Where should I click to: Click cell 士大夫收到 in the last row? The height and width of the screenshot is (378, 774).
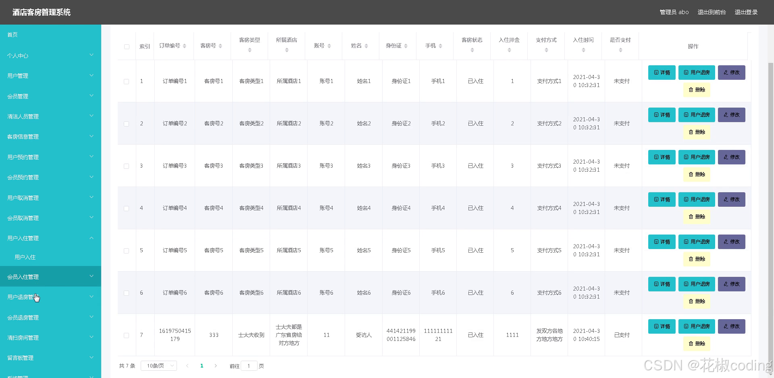pyautogui.click(x=251, y=335)
